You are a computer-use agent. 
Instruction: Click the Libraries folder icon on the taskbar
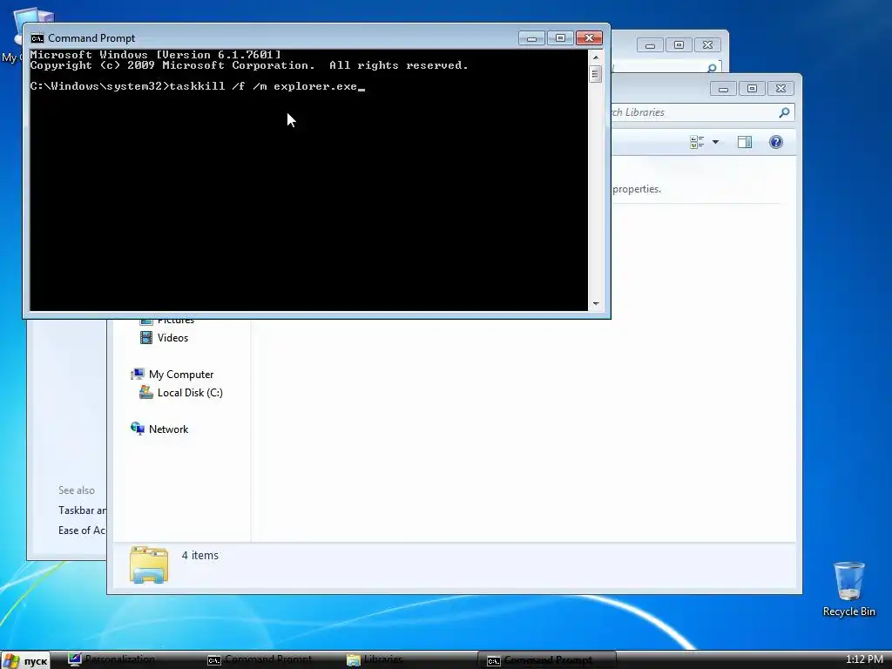click(354, 660)
